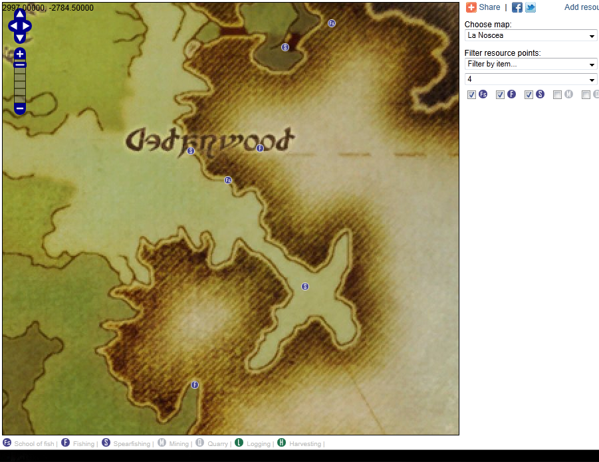The width and height of the screenshot is (599, 462).
Task: Open the Choose map dropdown showing La Noscea
Action: (x=531, y=35)
